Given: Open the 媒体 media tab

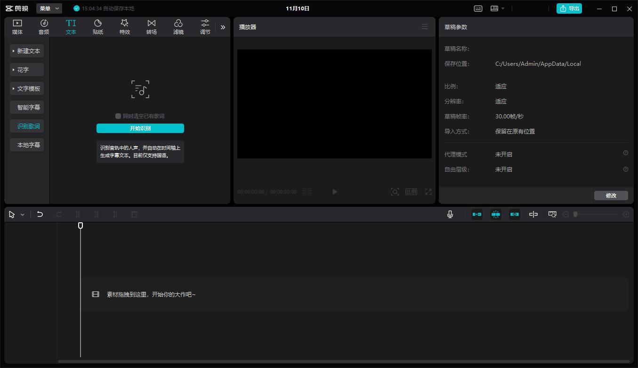Looking at the screenshot, I should click(17, 27).
